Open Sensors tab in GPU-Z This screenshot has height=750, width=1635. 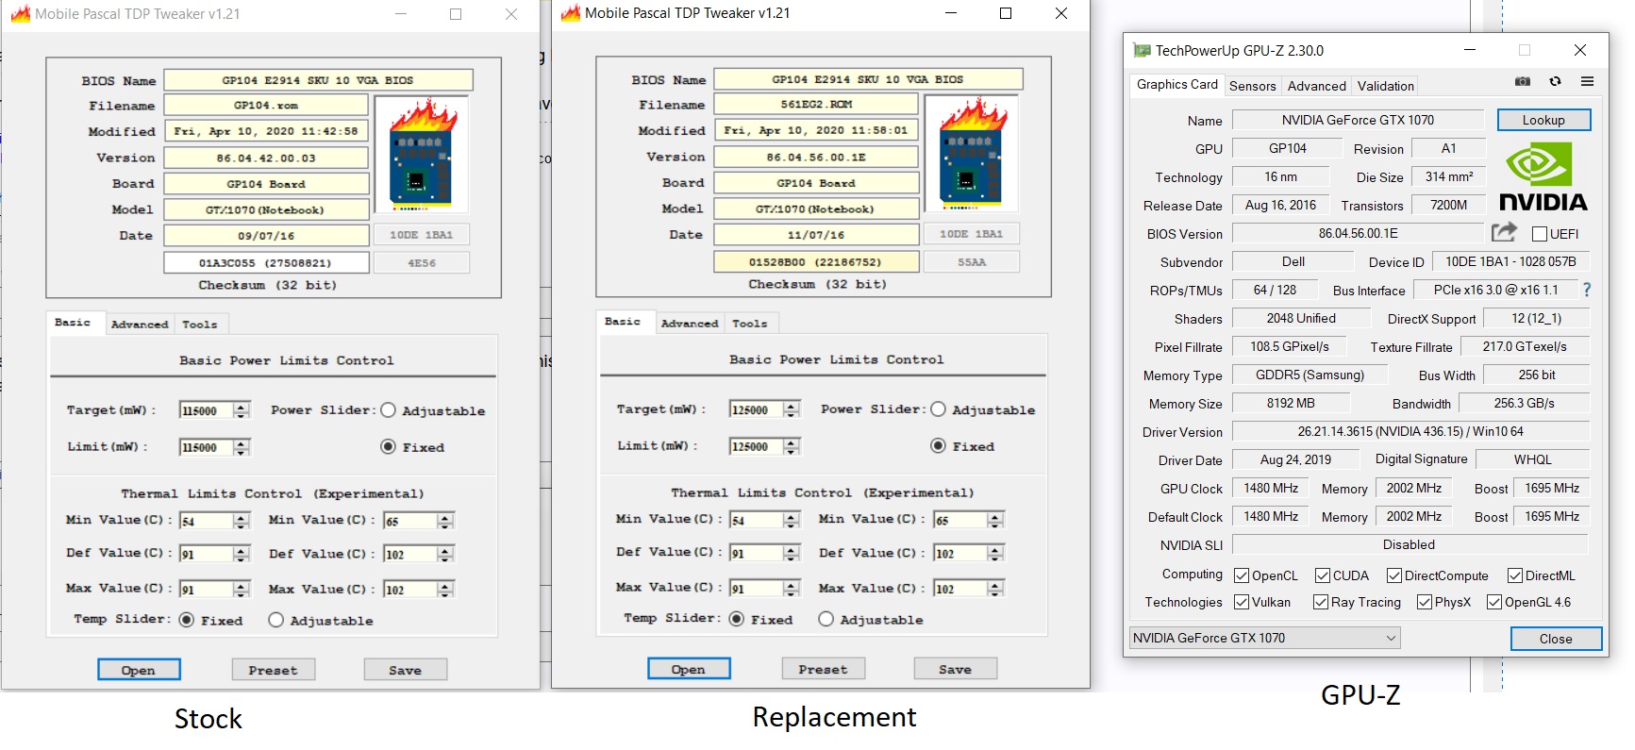pyautogui.click(x=1252, y=86)
